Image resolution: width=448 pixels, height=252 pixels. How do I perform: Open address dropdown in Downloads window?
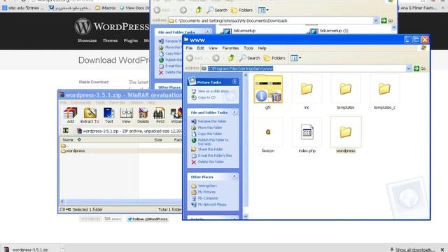pyautogui.click(x=376, y=20)
